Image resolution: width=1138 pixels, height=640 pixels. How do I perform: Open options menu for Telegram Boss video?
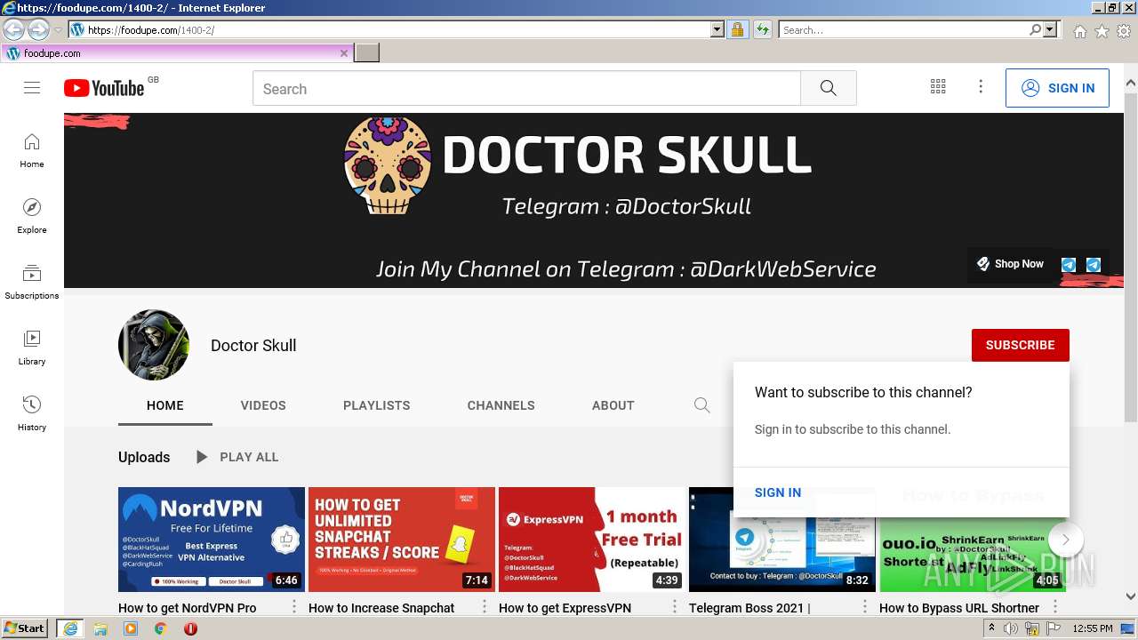point(865,607)
